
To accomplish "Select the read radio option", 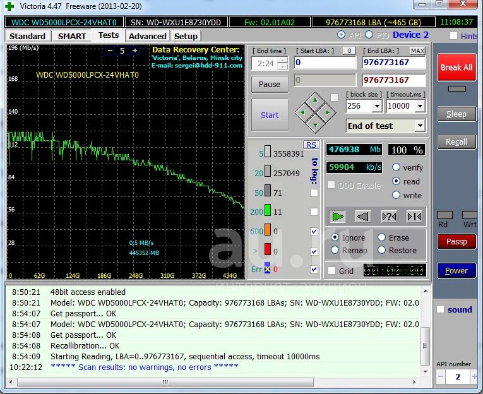I will [396, 181].
